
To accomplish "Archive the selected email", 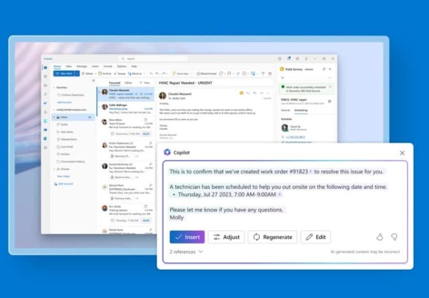I will pos(105,73).
